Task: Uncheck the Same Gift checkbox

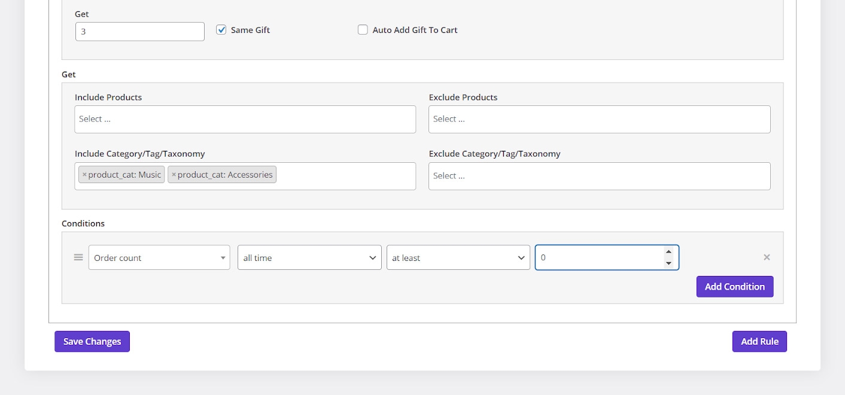Action: coord(221,30)
